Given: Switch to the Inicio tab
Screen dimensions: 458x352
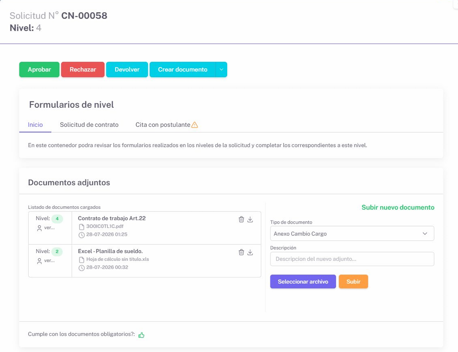Looking at the screenshot, I should [x=35, y=125].
